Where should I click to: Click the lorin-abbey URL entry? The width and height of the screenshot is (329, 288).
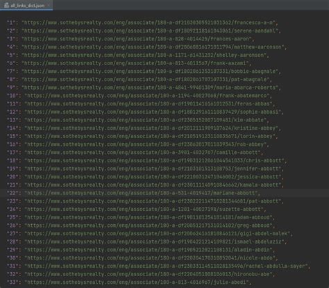click(x=150, y=136)
